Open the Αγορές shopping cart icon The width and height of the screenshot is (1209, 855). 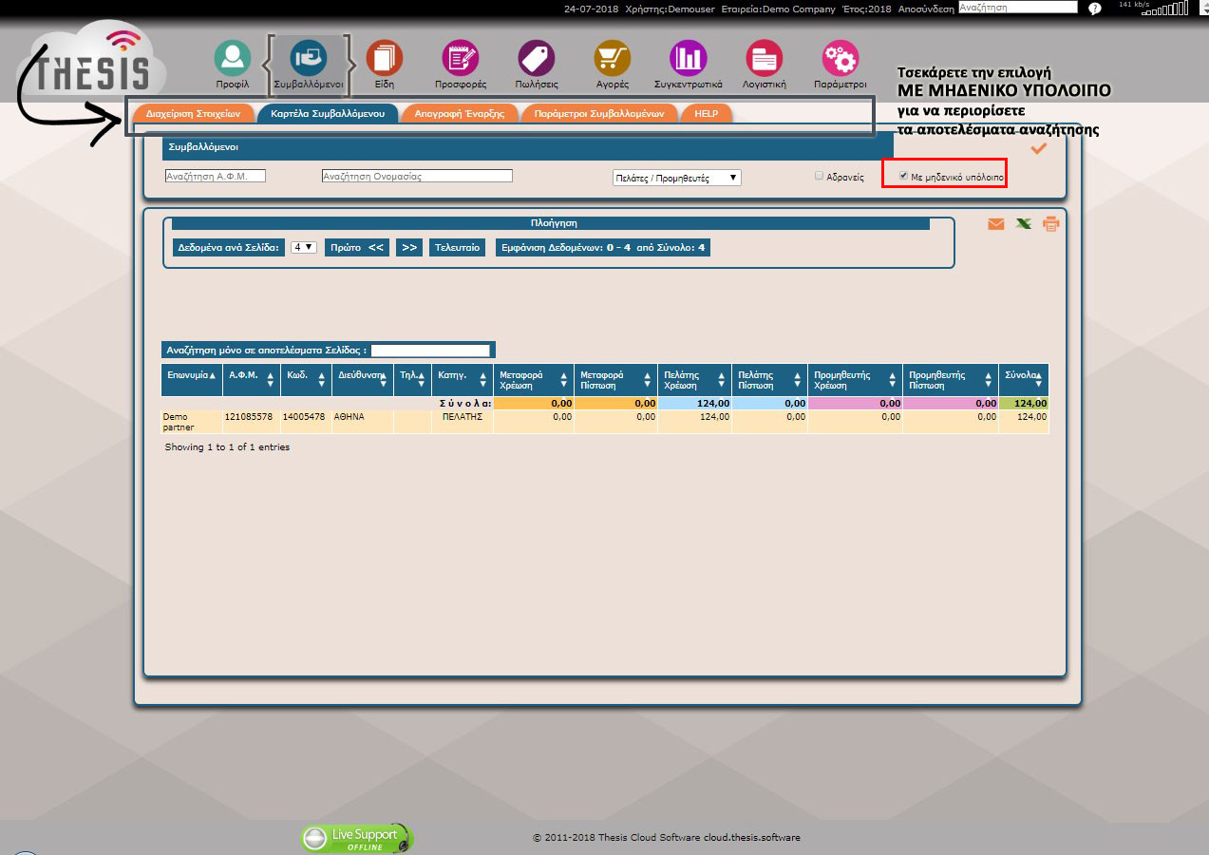coord(613,59)
